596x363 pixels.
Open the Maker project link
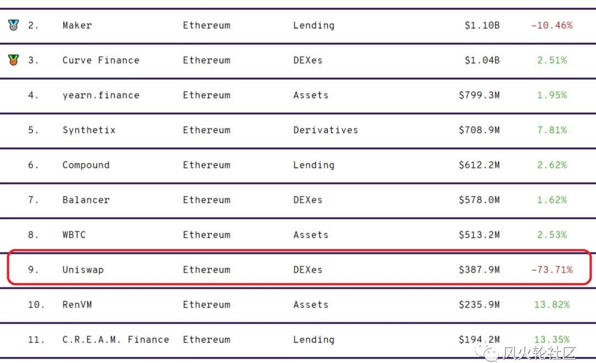tap(77, 25)
